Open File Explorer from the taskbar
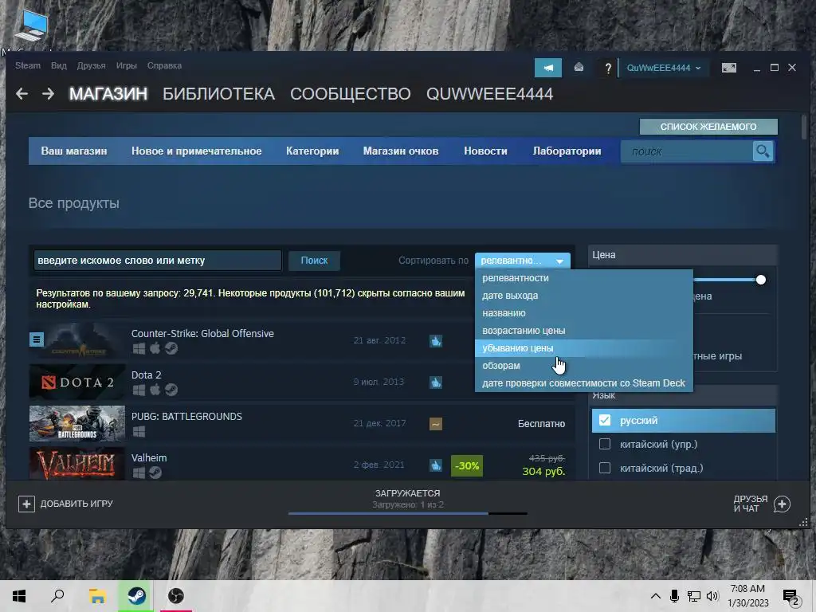This screenshot has height=612, width=816. tap(97, 596)
